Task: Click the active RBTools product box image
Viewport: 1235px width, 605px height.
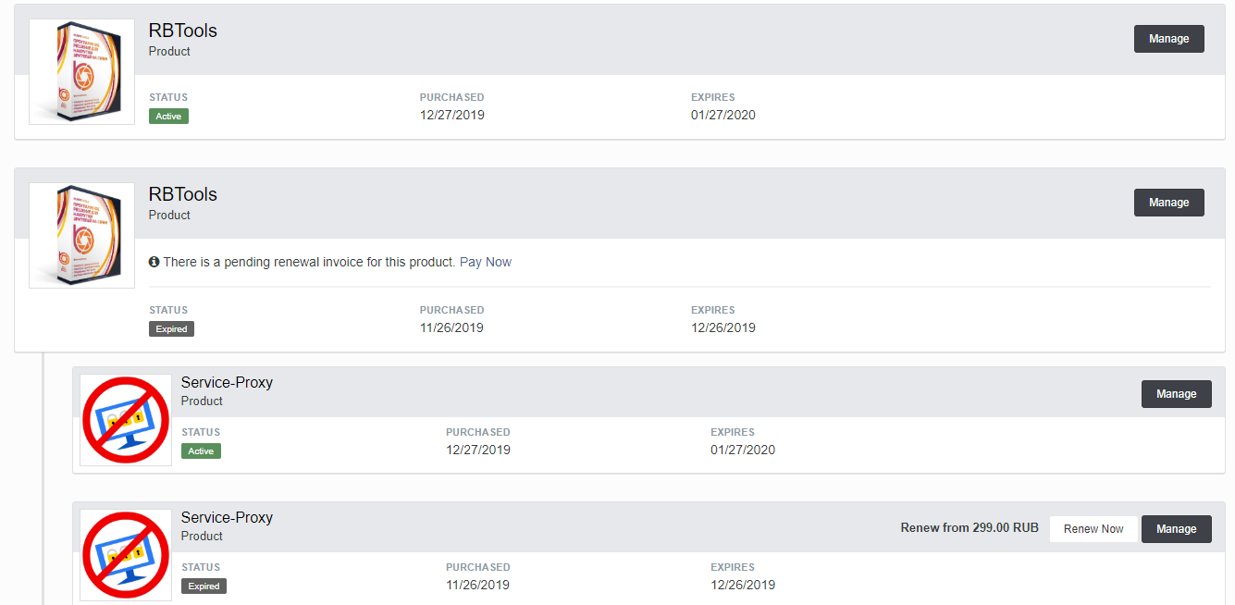Action: tap(81, 71)
